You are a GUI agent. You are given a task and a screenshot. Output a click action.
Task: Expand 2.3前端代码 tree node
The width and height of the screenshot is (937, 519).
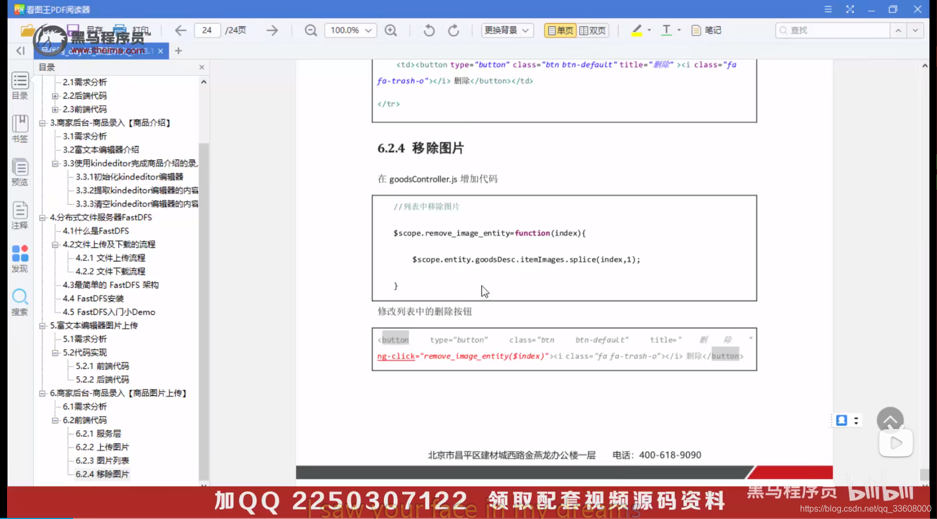(55, 109)
